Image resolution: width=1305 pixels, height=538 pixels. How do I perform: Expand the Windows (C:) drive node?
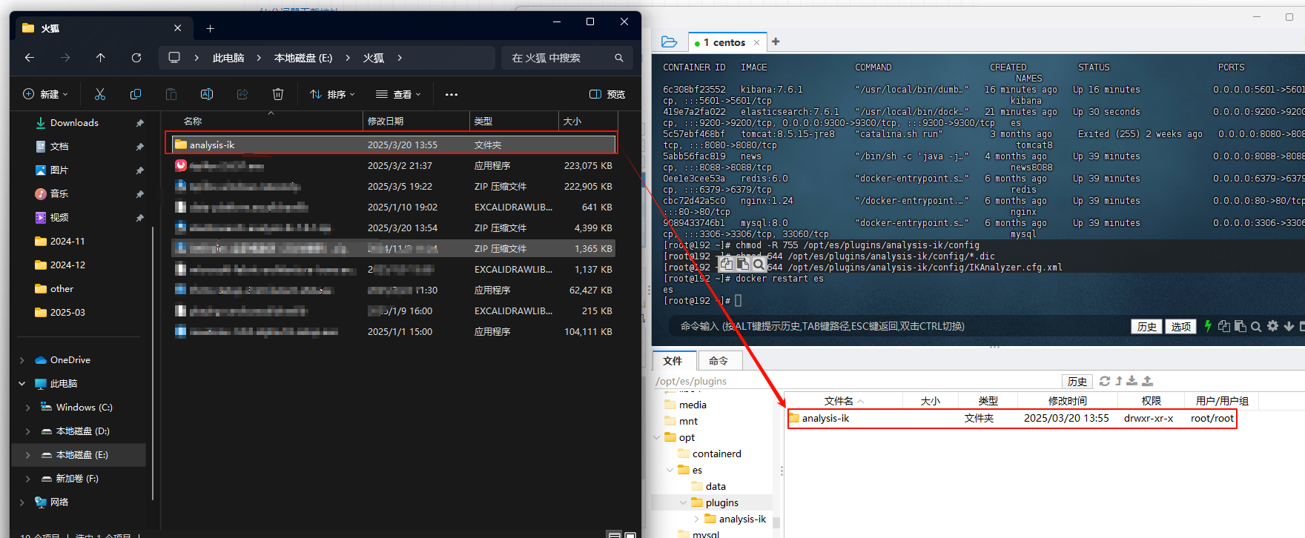(27, 408)
